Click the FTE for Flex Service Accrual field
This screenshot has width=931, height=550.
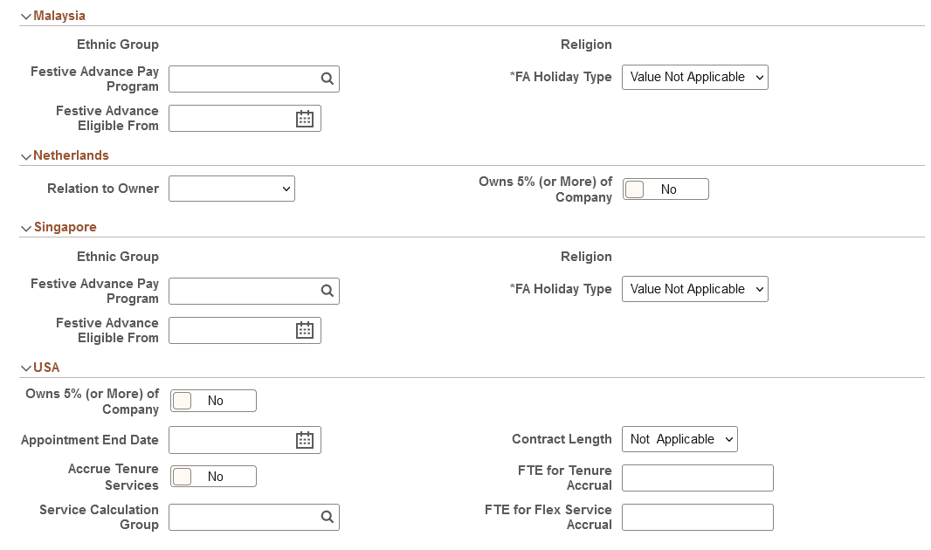pyautogui.click(x=697, y=517)
